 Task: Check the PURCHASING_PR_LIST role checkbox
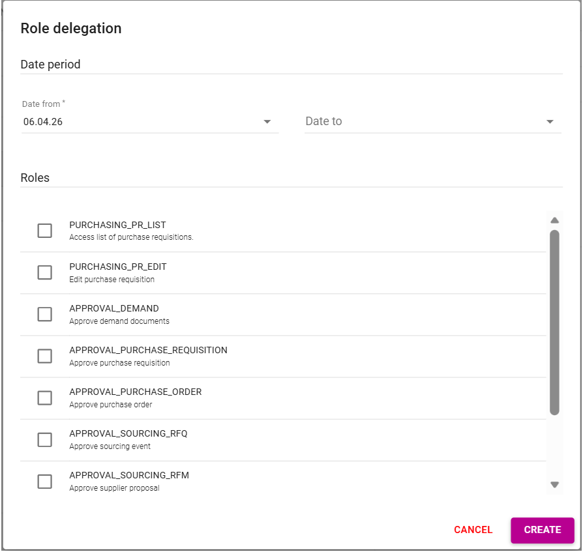pos(44,231)
